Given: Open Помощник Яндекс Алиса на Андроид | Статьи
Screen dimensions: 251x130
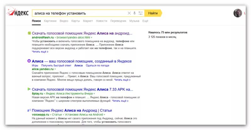Looking at the screenshot, I should (72, 110).
